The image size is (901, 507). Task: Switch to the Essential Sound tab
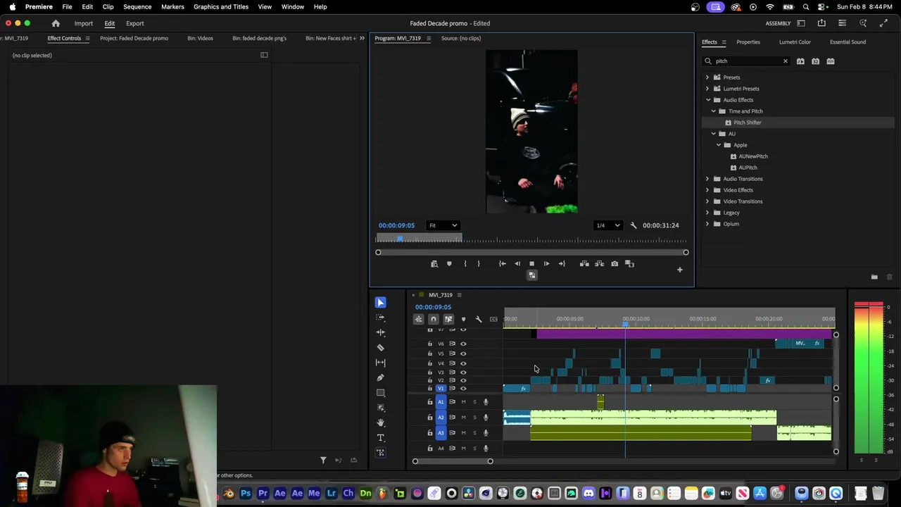pyautogui.click(x=848, y=42)
